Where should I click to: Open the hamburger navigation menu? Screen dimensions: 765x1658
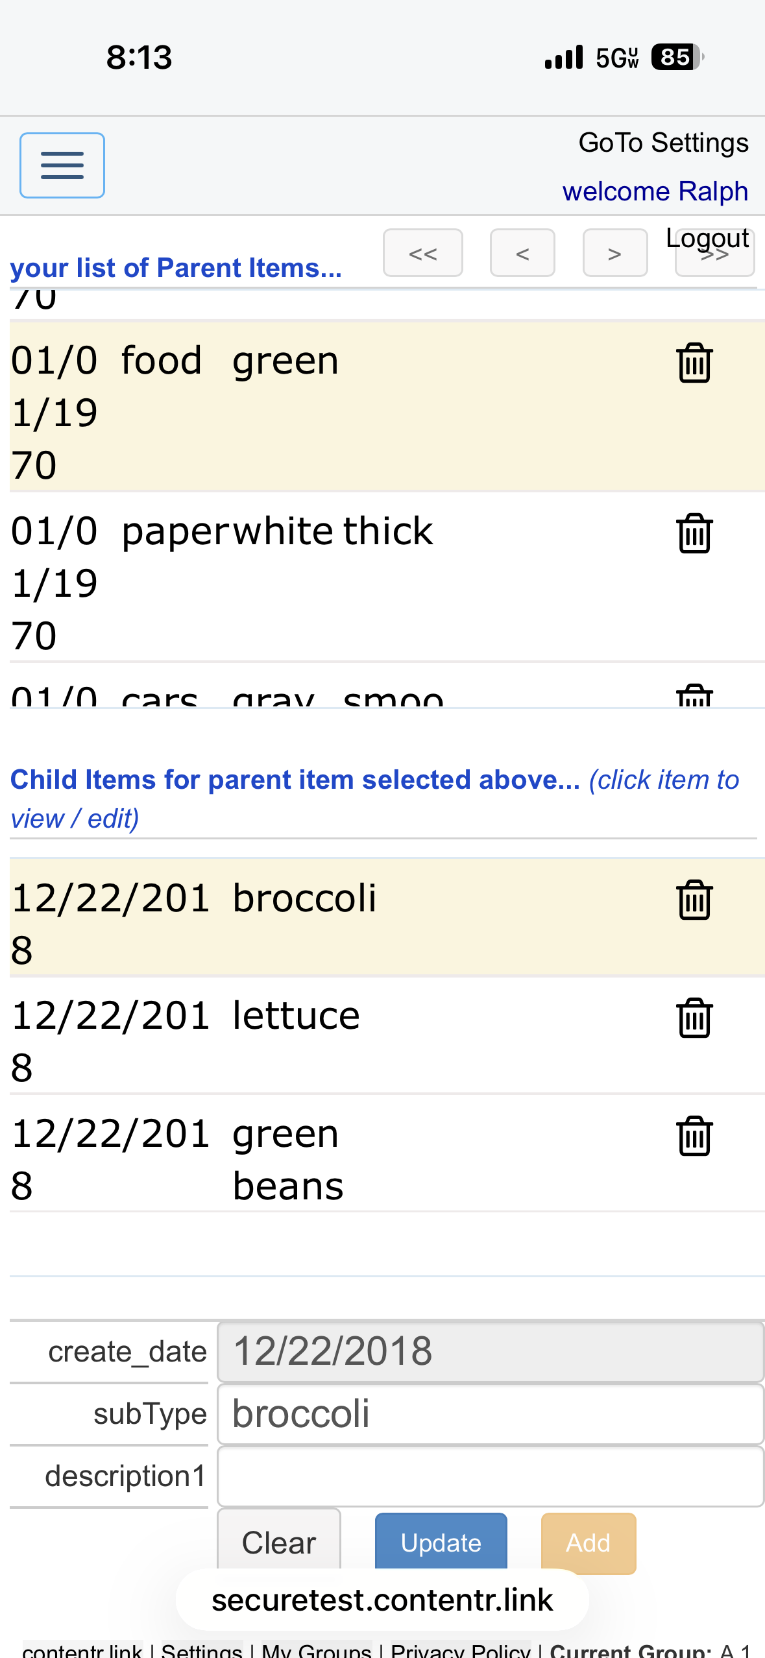click(62, 165)
